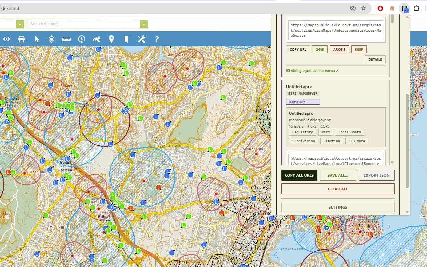Open SETTINGS in extension popup
The height and width of the screenshot is (267, 427).
point(338,207)
